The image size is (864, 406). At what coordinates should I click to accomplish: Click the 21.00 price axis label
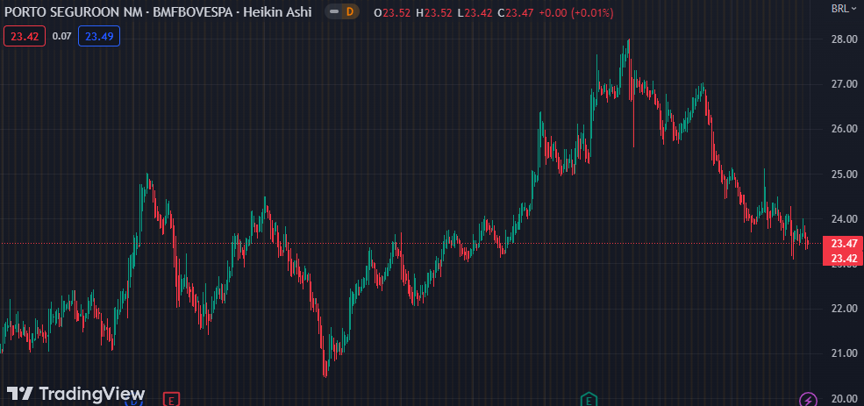tap(844, 353)
